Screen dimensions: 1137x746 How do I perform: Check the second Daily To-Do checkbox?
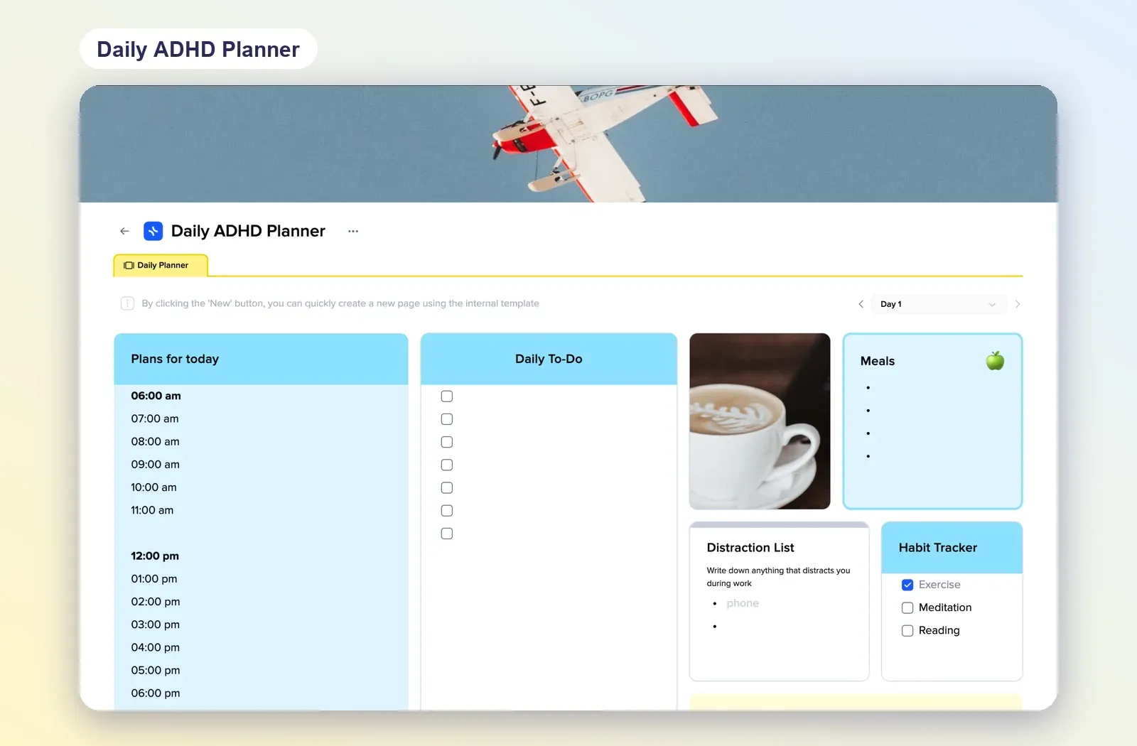(x=447, y=419)
